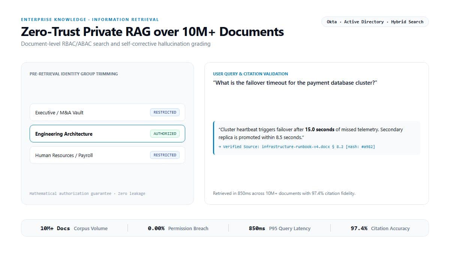Click the Mathematical authorization guarantee footnote
450x253 pixels.
coord(87,193)
